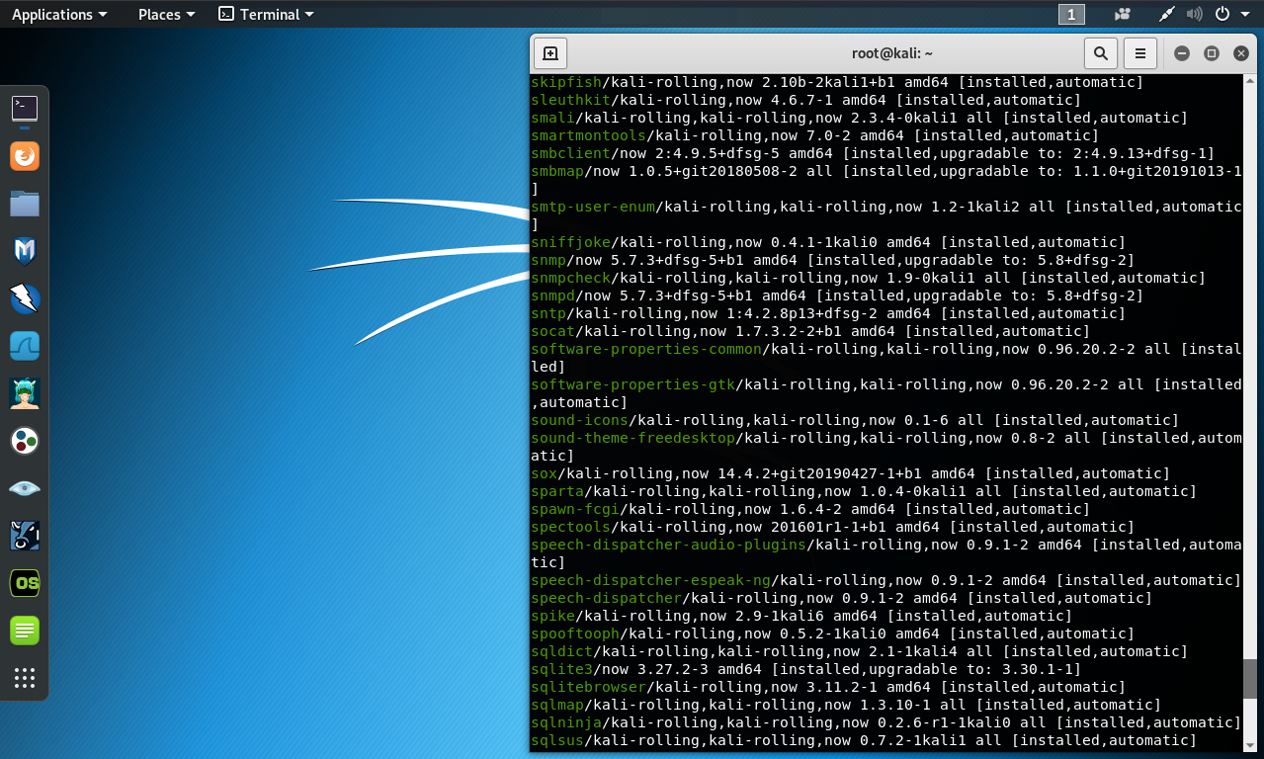Open a new terminal tab

551,53
